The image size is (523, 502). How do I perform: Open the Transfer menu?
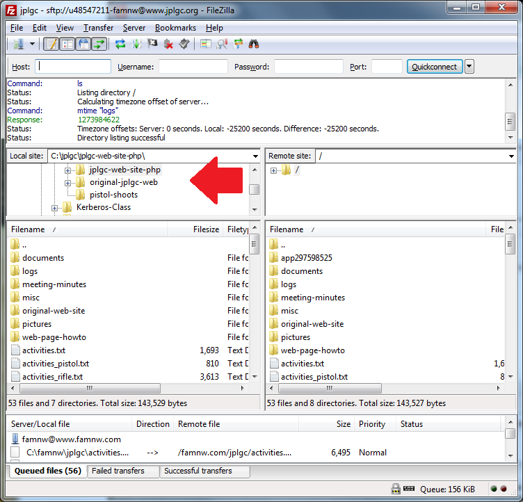point(98,28)
